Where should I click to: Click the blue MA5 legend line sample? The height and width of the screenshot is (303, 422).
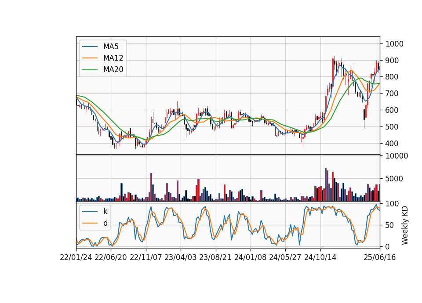(x=90, y=47)
